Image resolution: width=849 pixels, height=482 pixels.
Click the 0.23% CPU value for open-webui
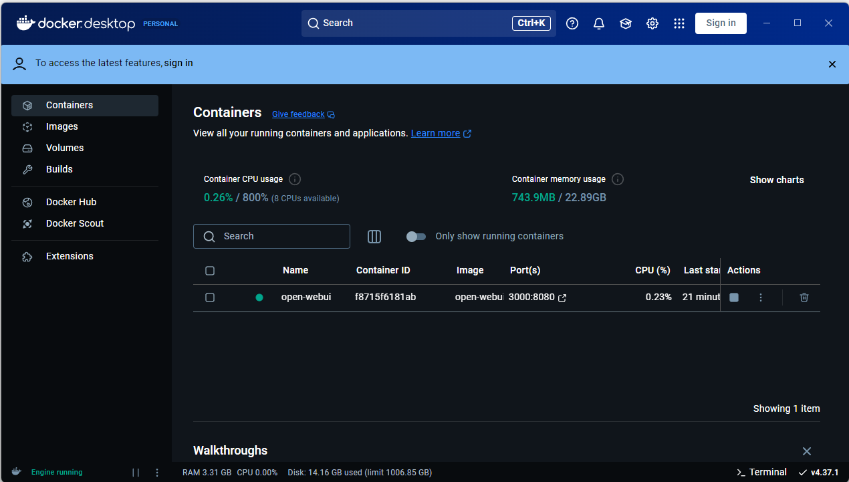pos(658,297)
